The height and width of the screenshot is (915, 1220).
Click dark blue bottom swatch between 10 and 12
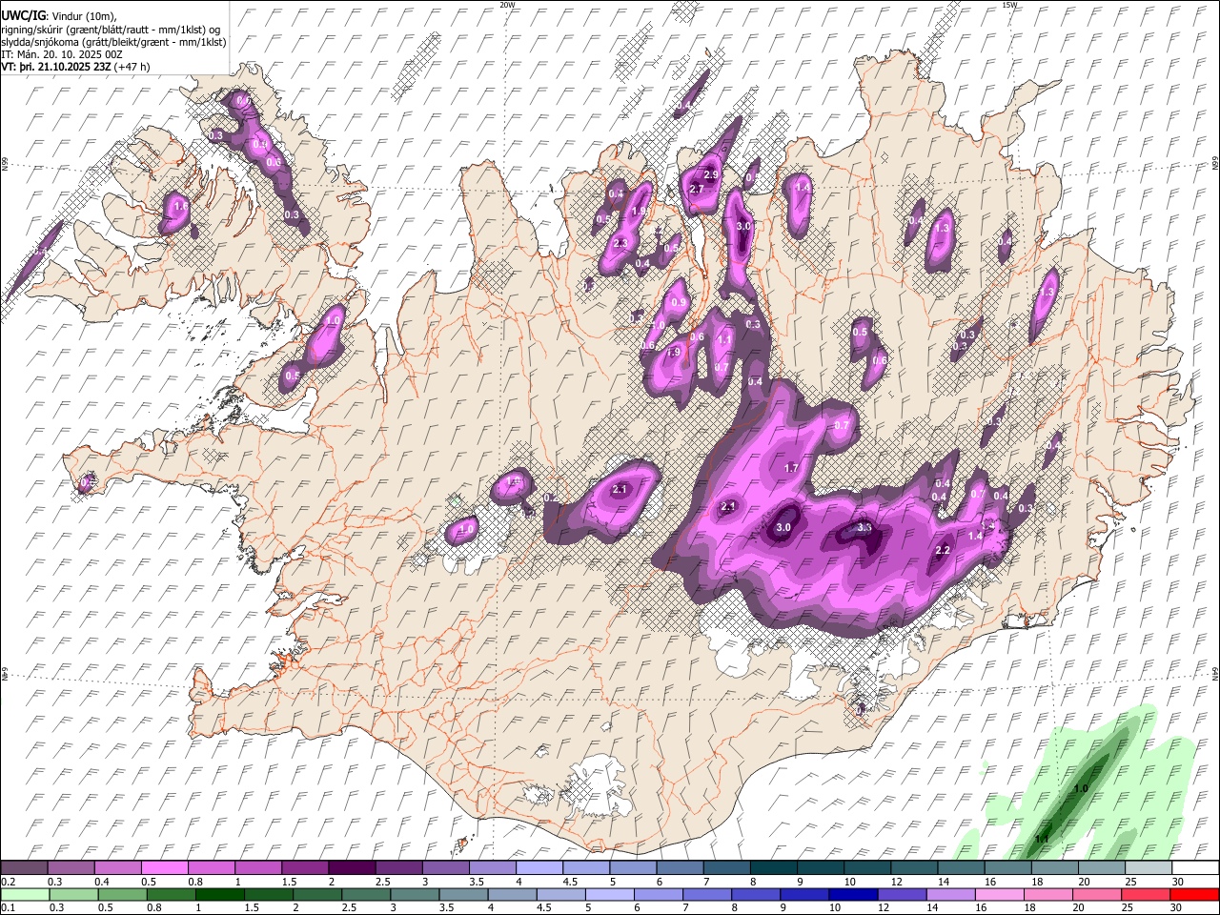click(853, 894)
